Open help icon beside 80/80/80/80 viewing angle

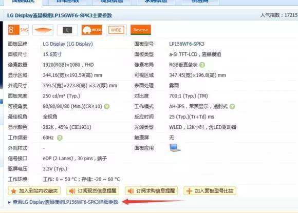[x=107, y=107]
